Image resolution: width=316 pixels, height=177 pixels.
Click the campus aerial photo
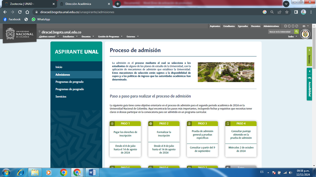[x=226, y=72]
